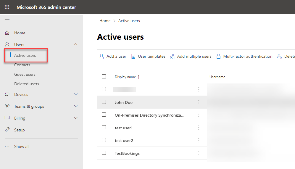Open the app launcher waffle icon
The image size is (295, 169).
(7, 7)
